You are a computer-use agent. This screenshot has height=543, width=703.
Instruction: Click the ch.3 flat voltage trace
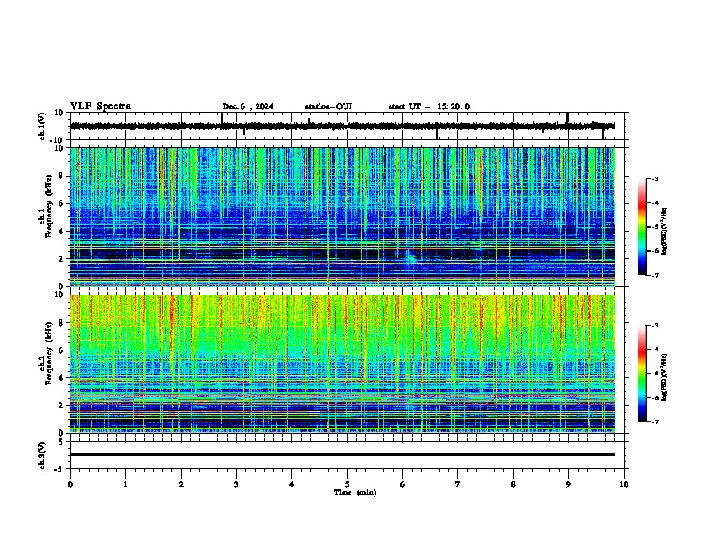pyautogui.click(x=343, y=454)
